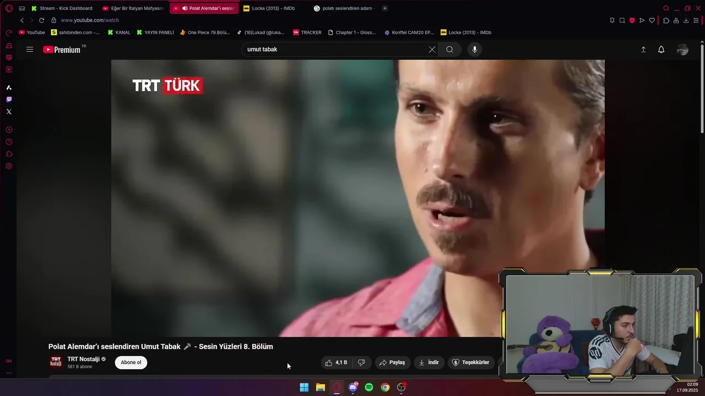Open the GX Corner controller tab icon

pos(22,8)
